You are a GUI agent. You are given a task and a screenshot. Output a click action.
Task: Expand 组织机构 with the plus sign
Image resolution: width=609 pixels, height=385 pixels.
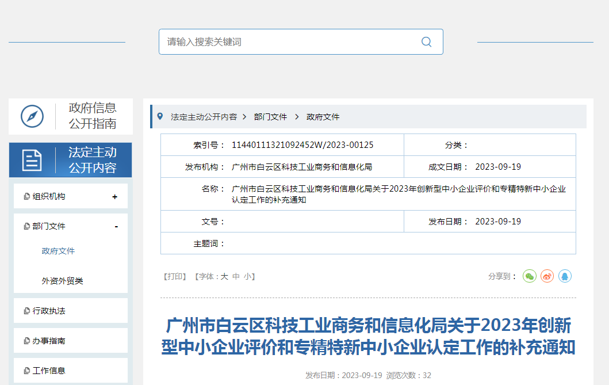click(115, 197)
